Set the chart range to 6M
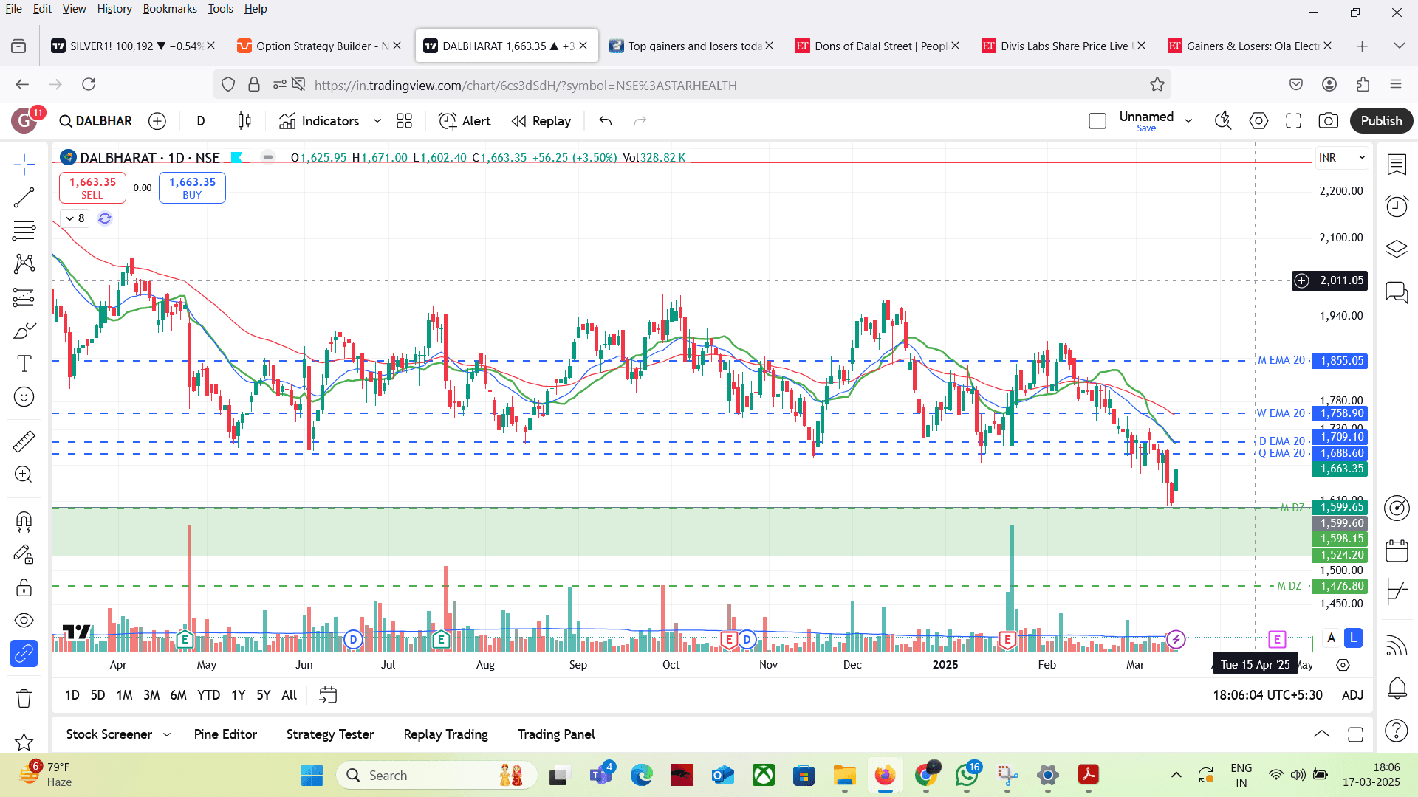 [178, 695]
